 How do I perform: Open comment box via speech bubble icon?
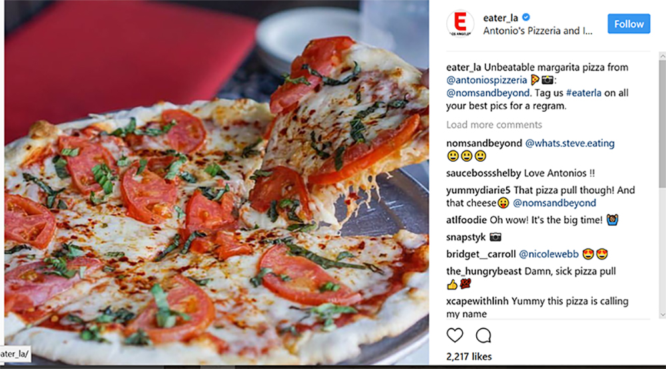pos(484,336)
